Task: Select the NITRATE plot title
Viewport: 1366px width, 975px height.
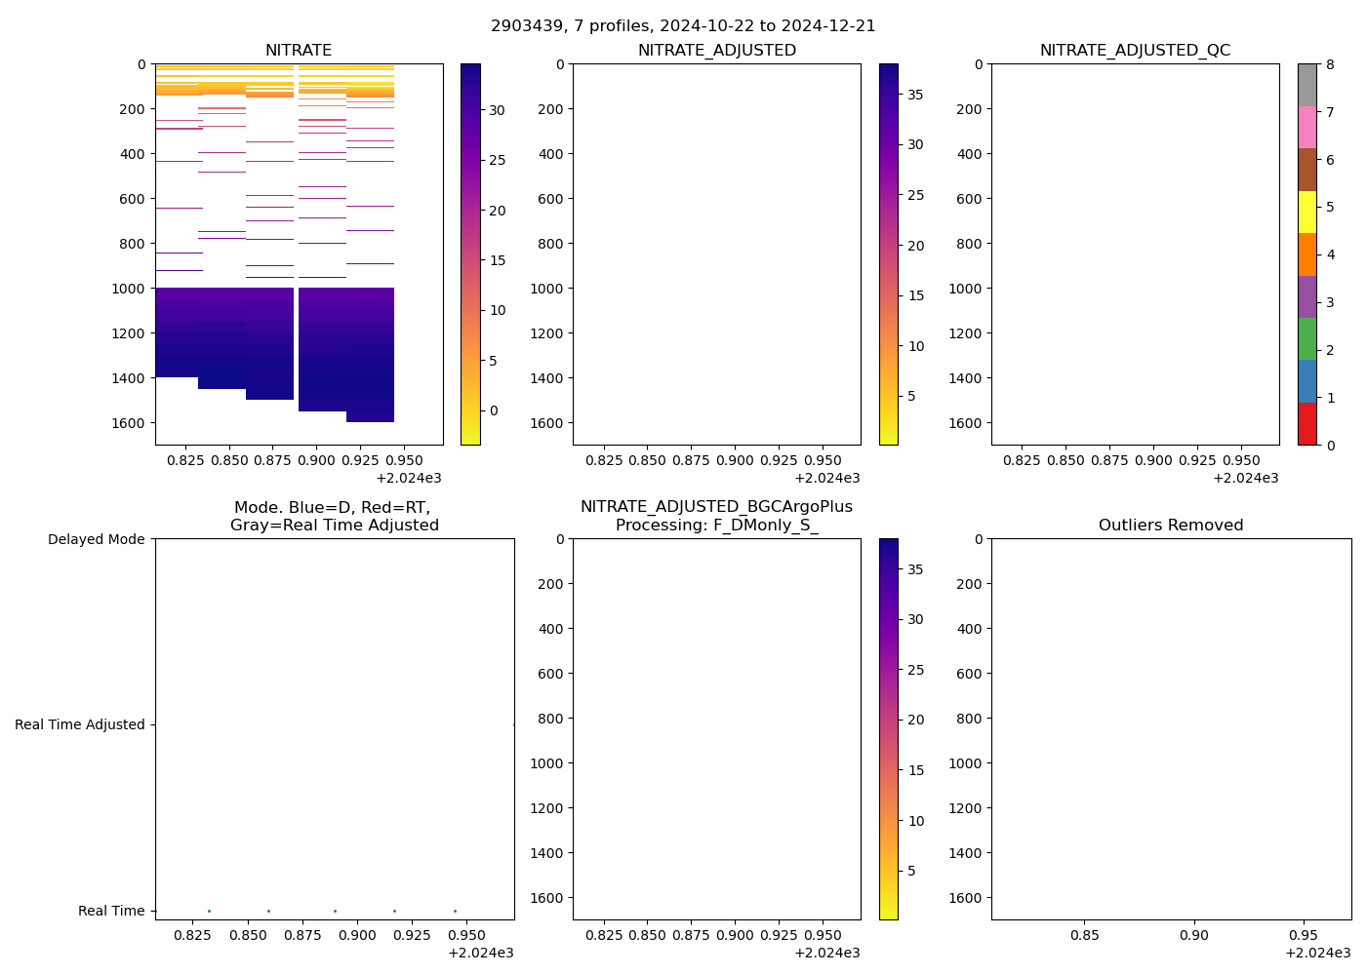Action: 299,51
